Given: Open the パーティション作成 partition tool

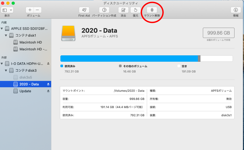Looking at the screenshot, I should (x=104, y=10).
